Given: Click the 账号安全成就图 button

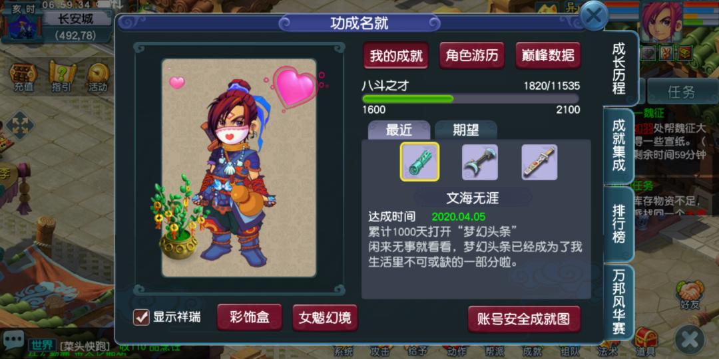Looking at the screenshot, I should (x=524, y=318).
